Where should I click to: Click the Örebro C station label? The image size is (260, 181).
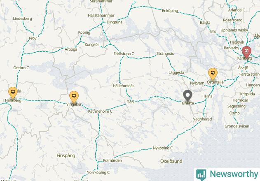(x=21, y=67)
